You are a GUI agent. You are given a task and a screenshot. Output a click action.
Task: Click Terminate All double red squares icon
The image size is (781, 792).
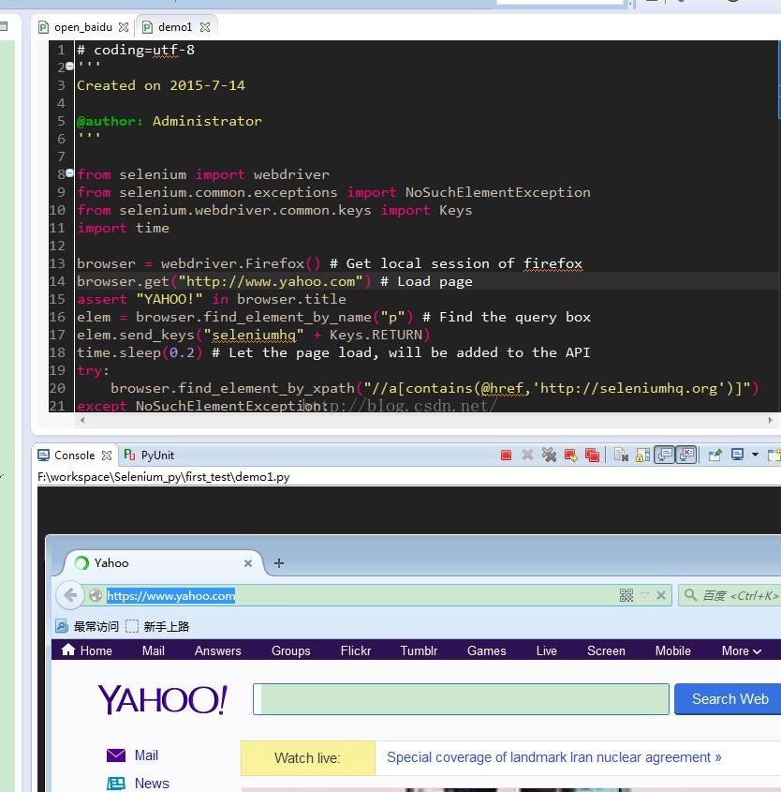(x=592, y=456)
